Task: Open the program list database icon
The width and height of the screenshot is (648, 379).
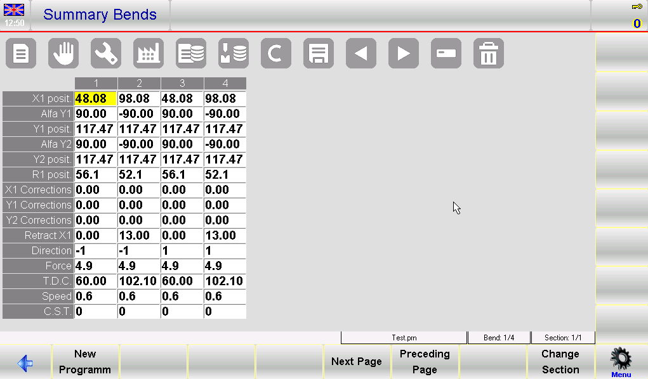Action: (x=191, y=53)
